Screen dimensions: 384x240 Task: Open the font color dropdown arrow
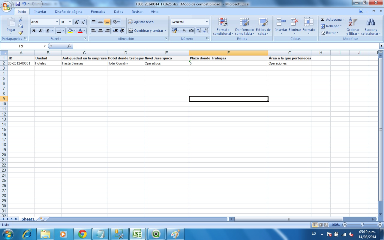coord(85,31)
